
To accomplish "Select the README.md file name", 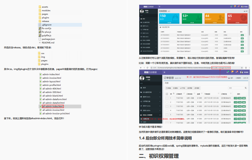I will (x=48, y=43).
